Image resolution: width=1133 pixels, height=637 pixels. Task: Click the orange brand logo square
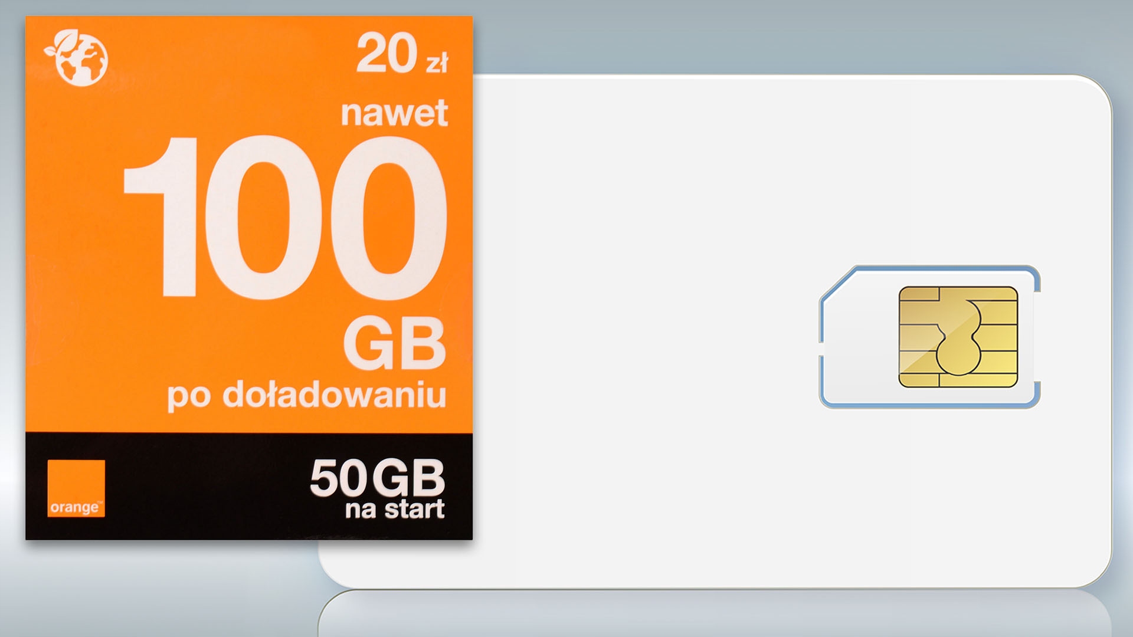(76, 488)
